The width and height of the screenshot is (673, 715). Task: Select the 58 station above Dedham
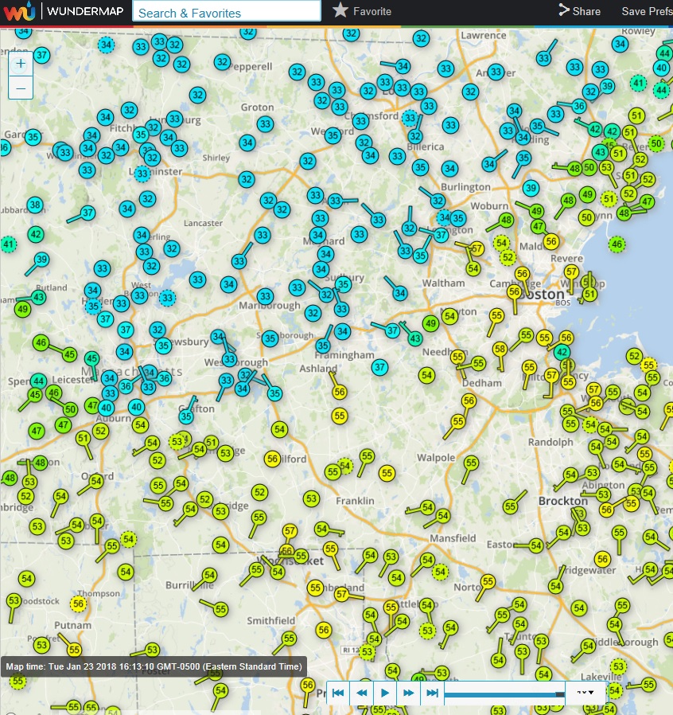[x=500, y=350]
